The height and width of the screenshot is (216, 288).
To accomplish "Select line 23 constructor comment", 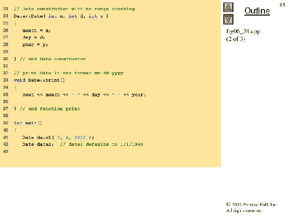I will coord(74,9).
